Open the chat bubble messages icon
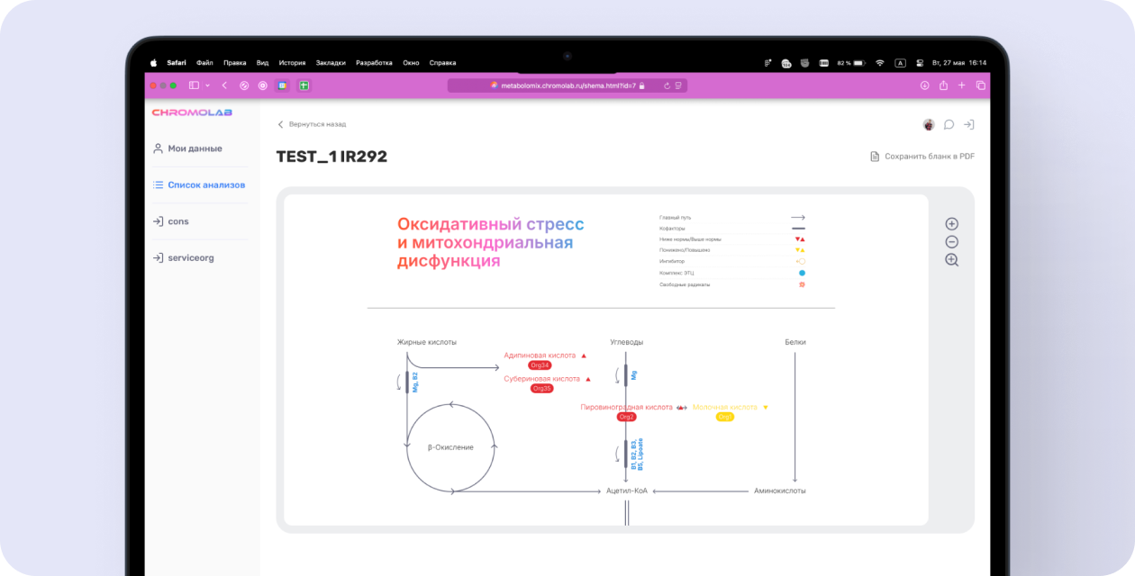Screen dimensions: 1135x576 coord(949,125)
